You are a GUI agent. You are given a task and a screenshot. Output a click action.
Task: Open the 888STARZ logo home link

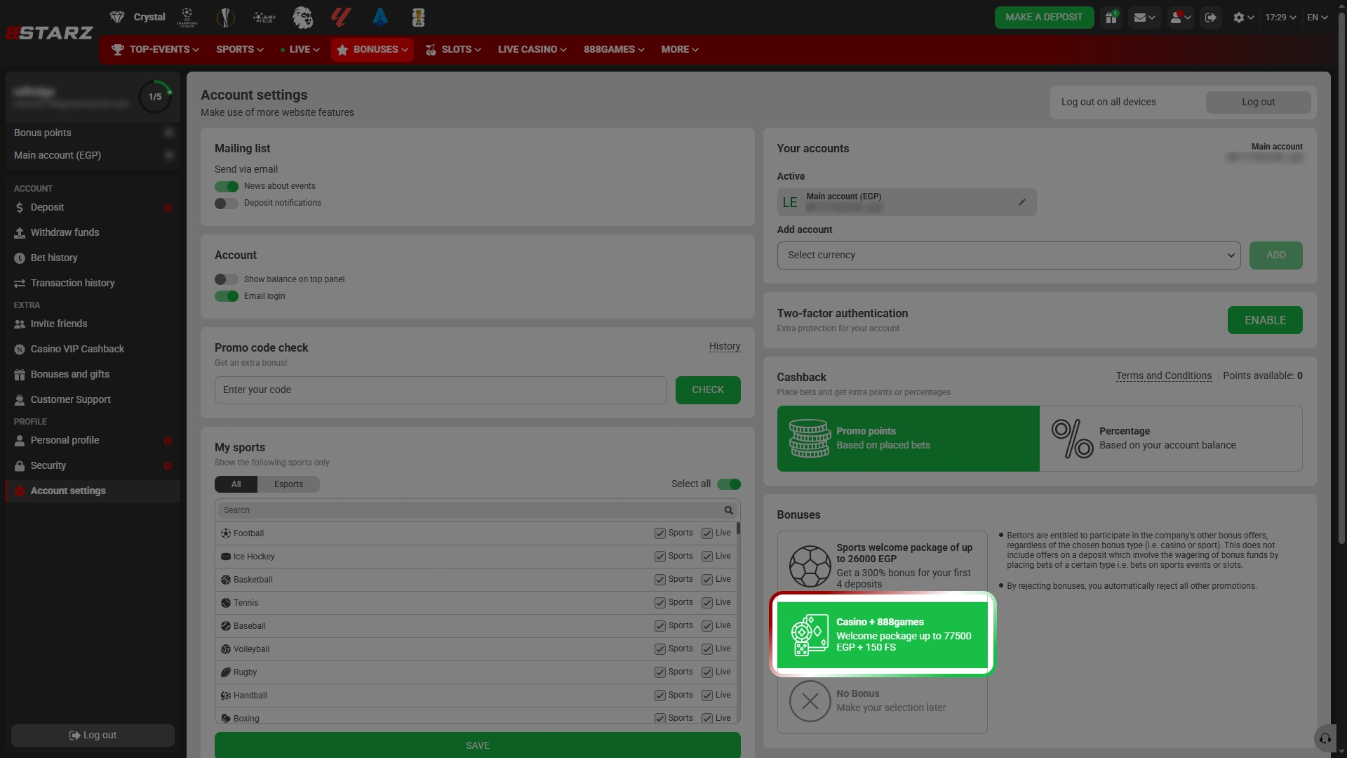click(x=49, y=33)
